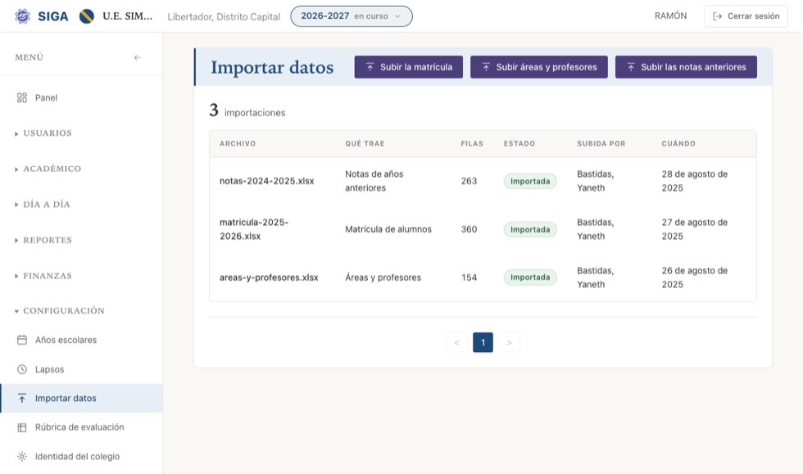803x474 pixels.
Task: Click the SIGA logo icon
Action: [x=22, y=16]
